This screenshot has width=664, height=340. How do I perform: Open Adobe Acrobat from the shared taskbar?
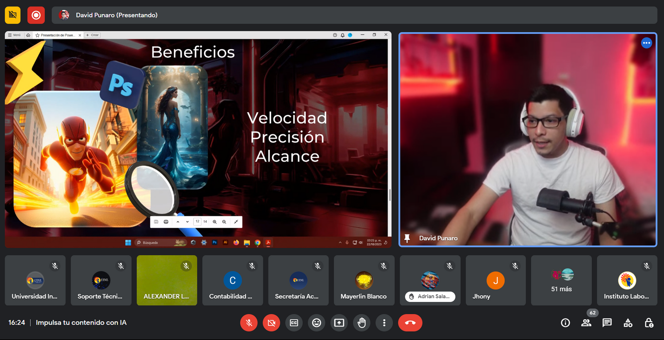coord(268,243)
